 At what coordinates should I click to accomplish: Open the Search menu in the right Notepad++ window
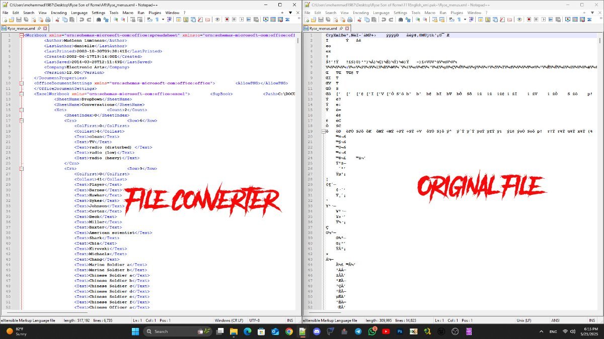[x=331, y=13]
